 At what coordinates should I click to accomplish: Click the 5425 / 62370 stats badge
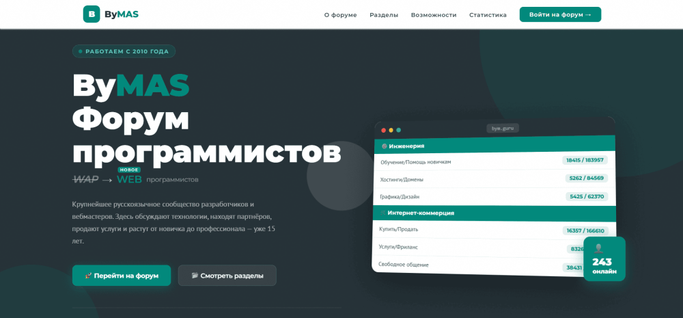click(586, 196)
